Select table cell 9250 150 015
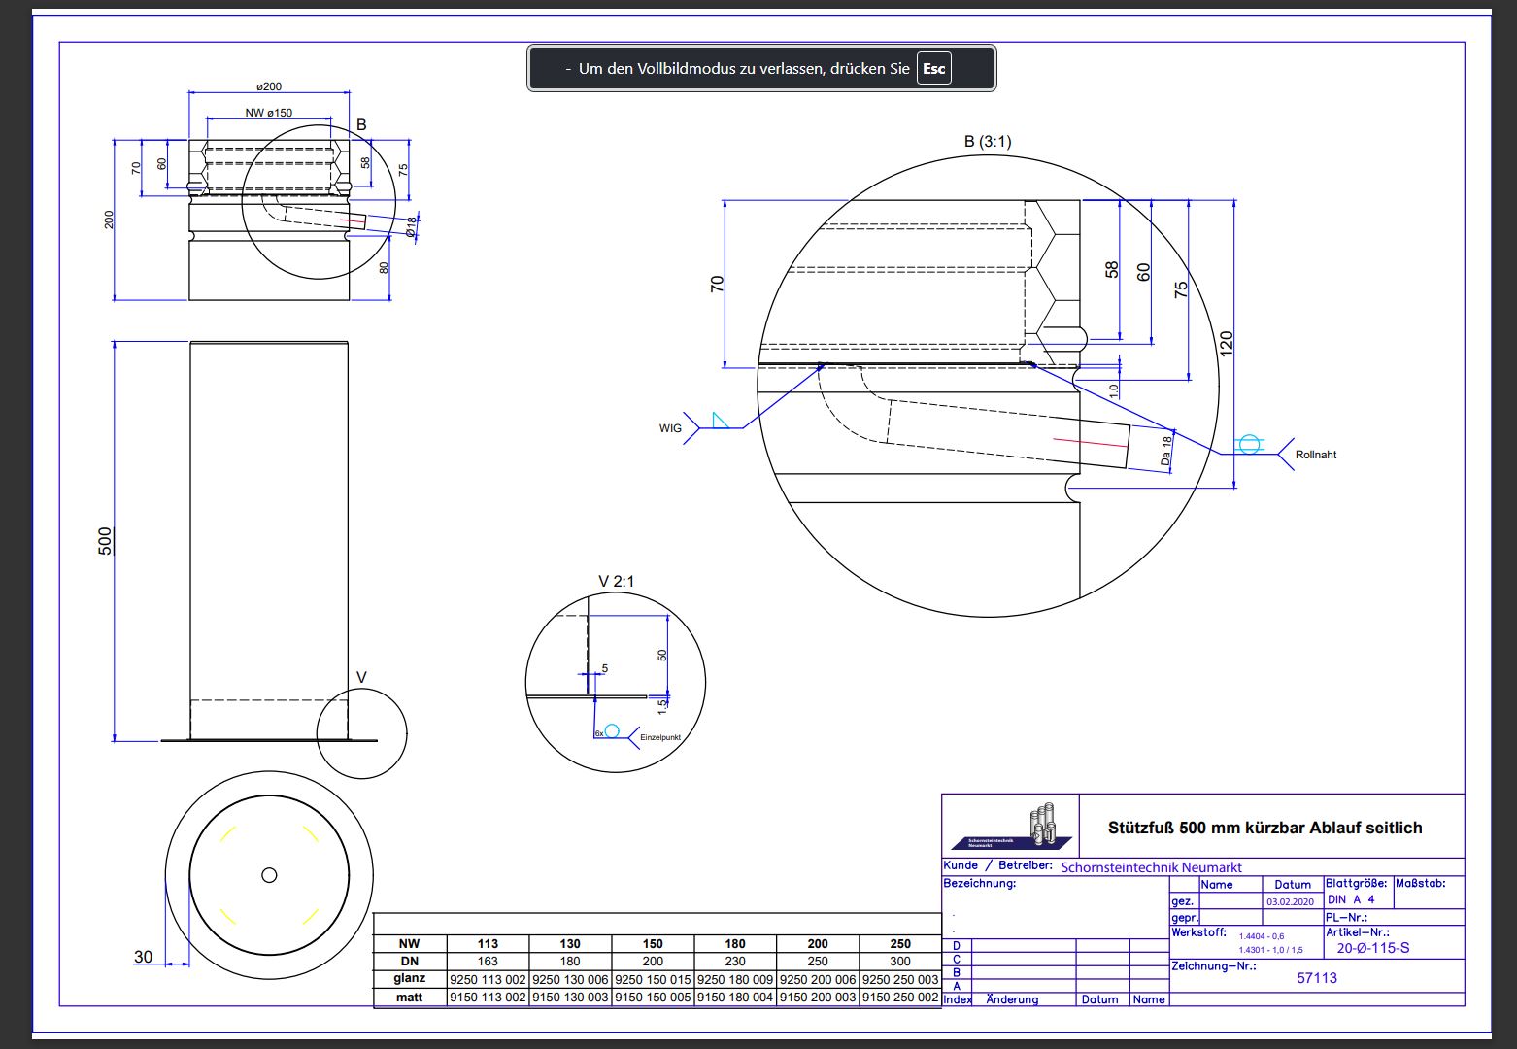This screenshot has height=1049, width=1517. [x=653, y=980]
